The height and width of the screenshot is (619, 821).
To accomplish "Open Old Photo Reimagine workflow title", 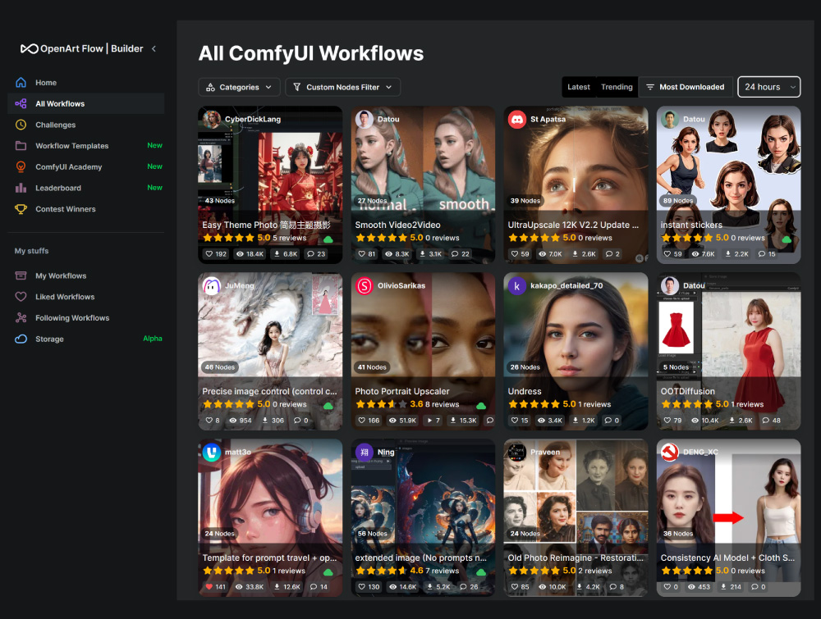I will click(x=576, y=558).
